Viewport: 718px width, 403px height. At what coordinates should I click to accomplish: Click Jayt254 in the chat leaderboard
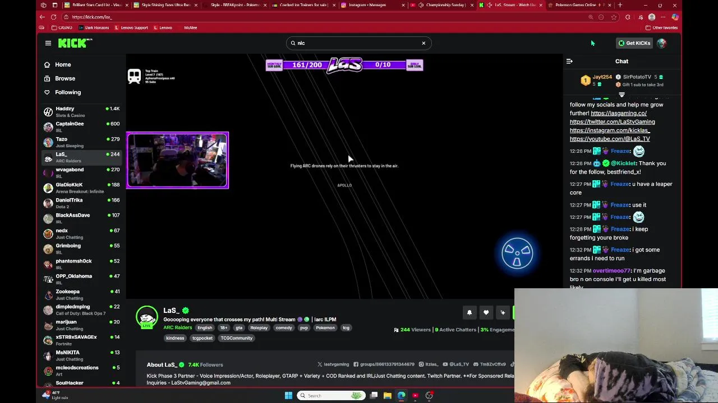tap(602, 77)
